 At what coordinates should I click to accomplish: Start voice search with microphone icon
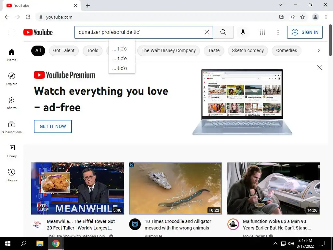[x=243, y=32]
